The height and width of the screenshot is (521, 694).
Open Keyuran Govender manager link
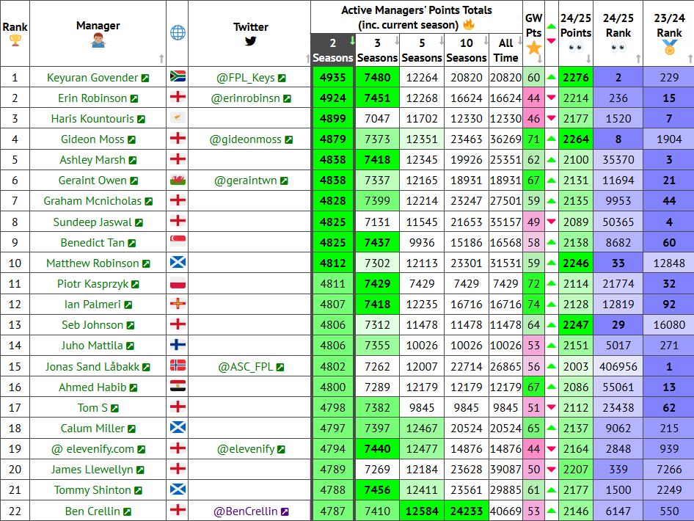click(x=98, y=78)
